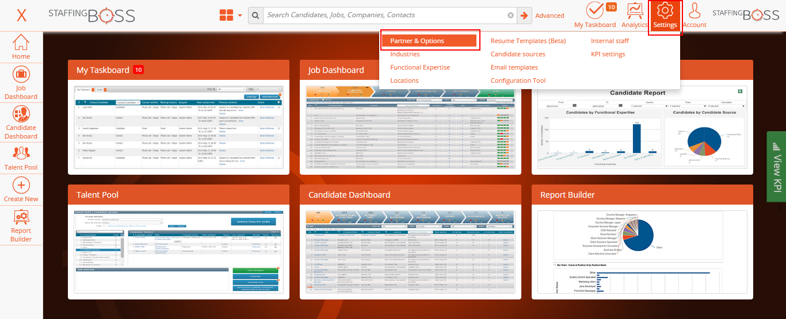
Task: Open the Candidate Report tile chart
Action: (642, 128)
